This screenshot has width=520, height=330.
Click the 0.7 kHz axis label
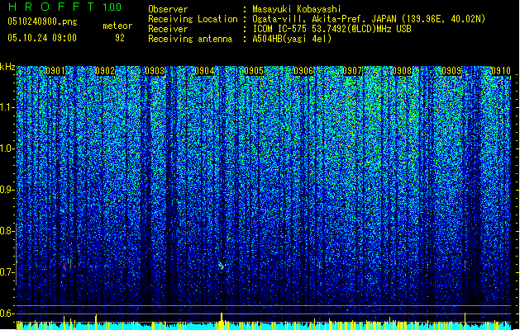tap(7, 272)
